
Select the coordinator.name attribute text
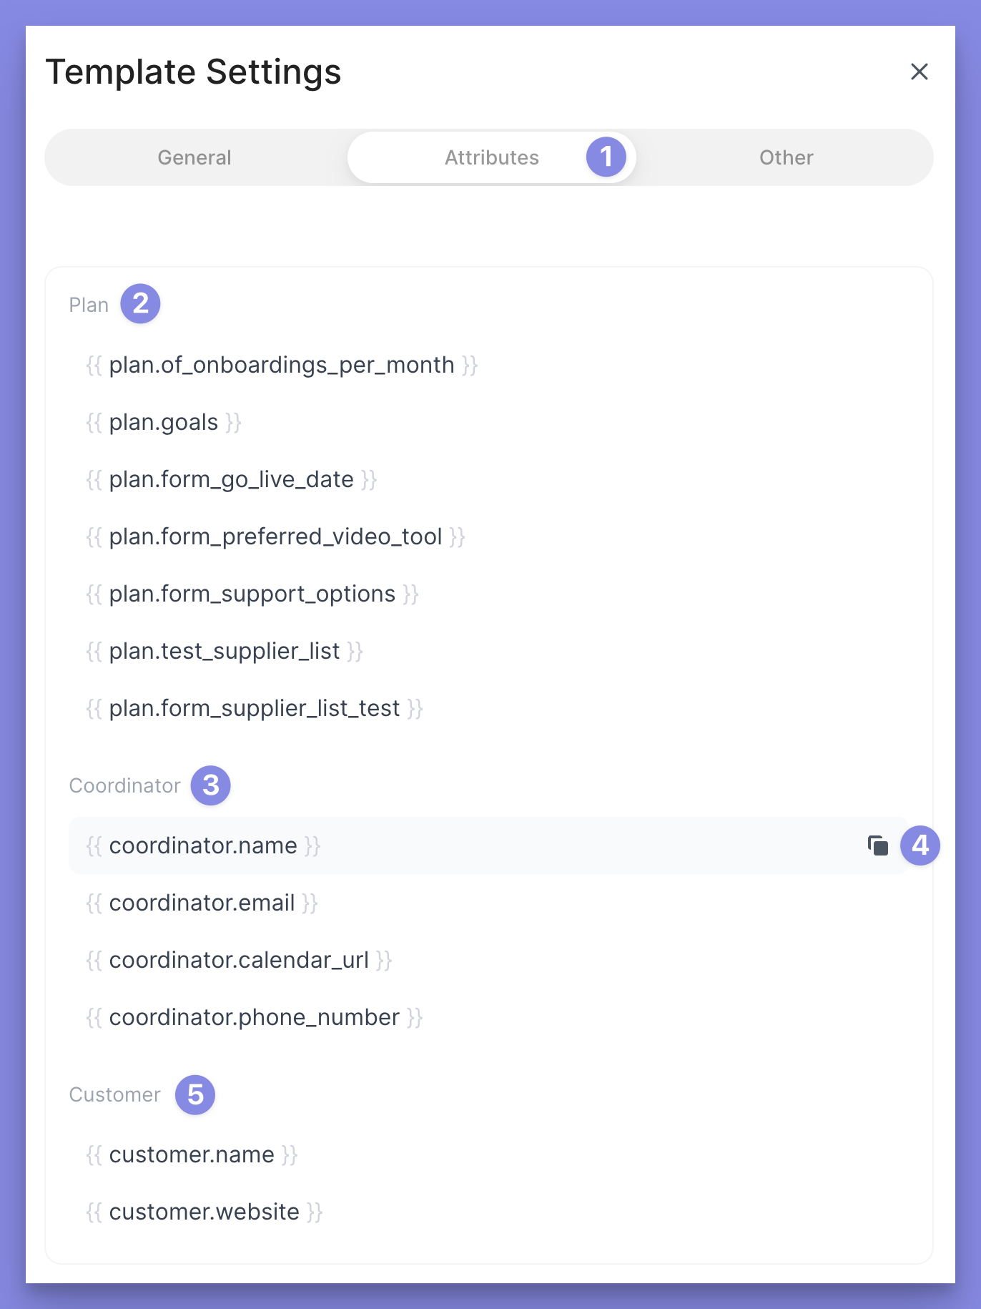[203, 845]
